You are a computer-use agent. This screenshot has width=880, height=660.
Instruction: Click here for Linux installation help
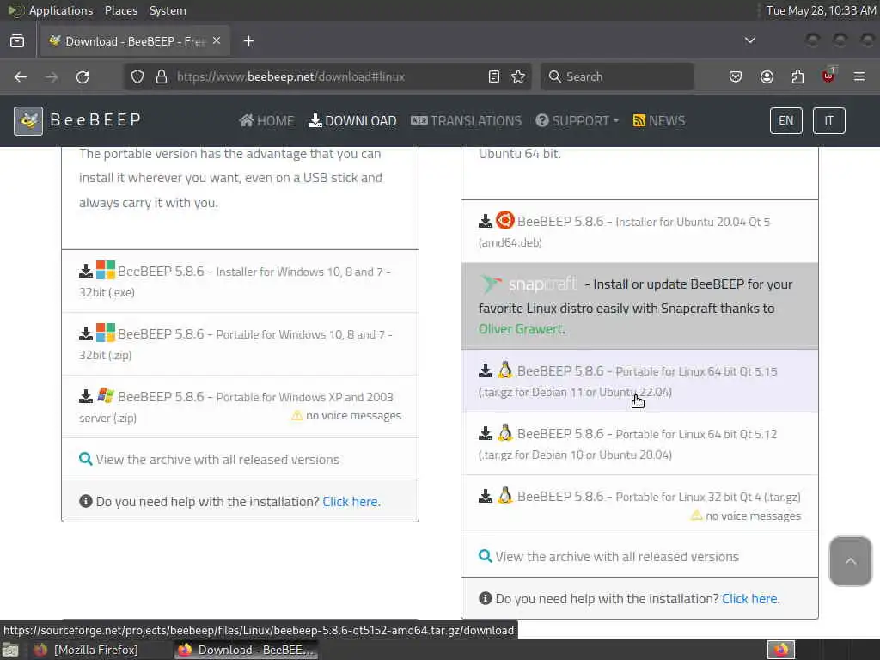coord(749,598)
